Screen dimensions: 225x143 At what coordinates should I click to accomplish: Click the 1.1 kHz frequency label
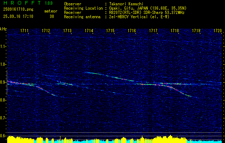[x=3, y=46]
